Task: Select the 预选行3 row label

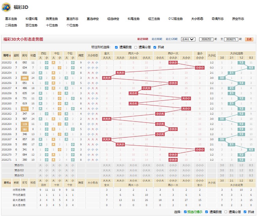Action: pos(19,175)
